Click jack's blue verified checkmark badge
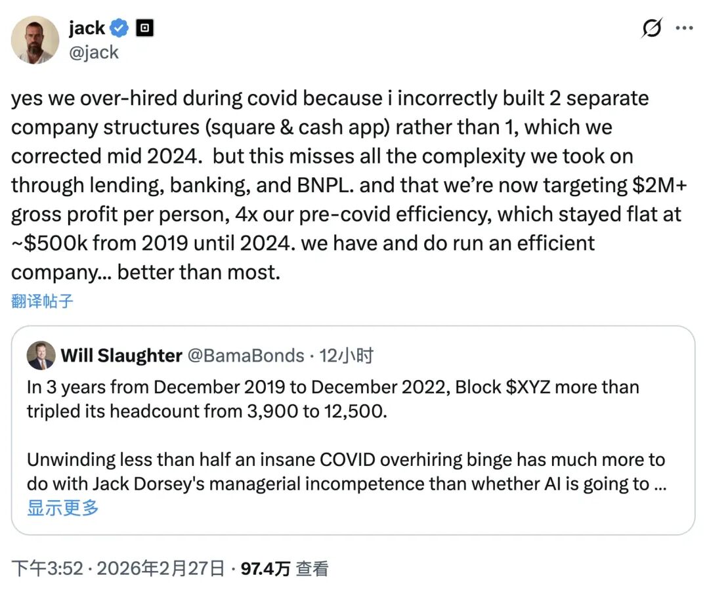The width and height of the screenshot is (709, 590). [x=117, y=28]
